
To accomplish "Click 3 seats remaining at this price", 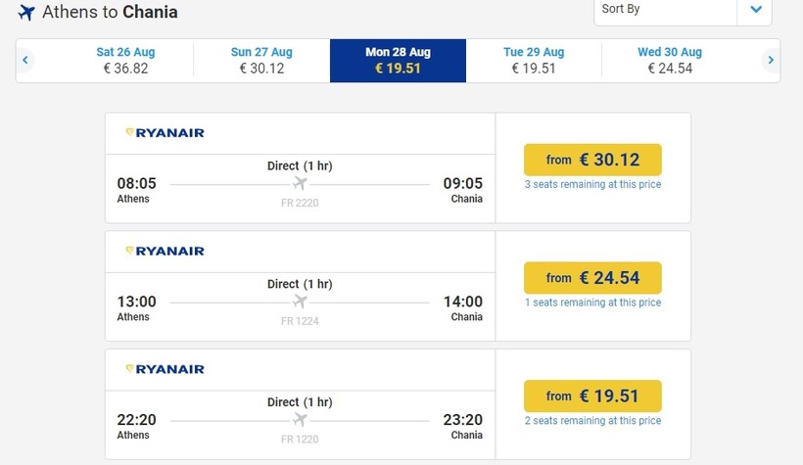I will point(592,184).
